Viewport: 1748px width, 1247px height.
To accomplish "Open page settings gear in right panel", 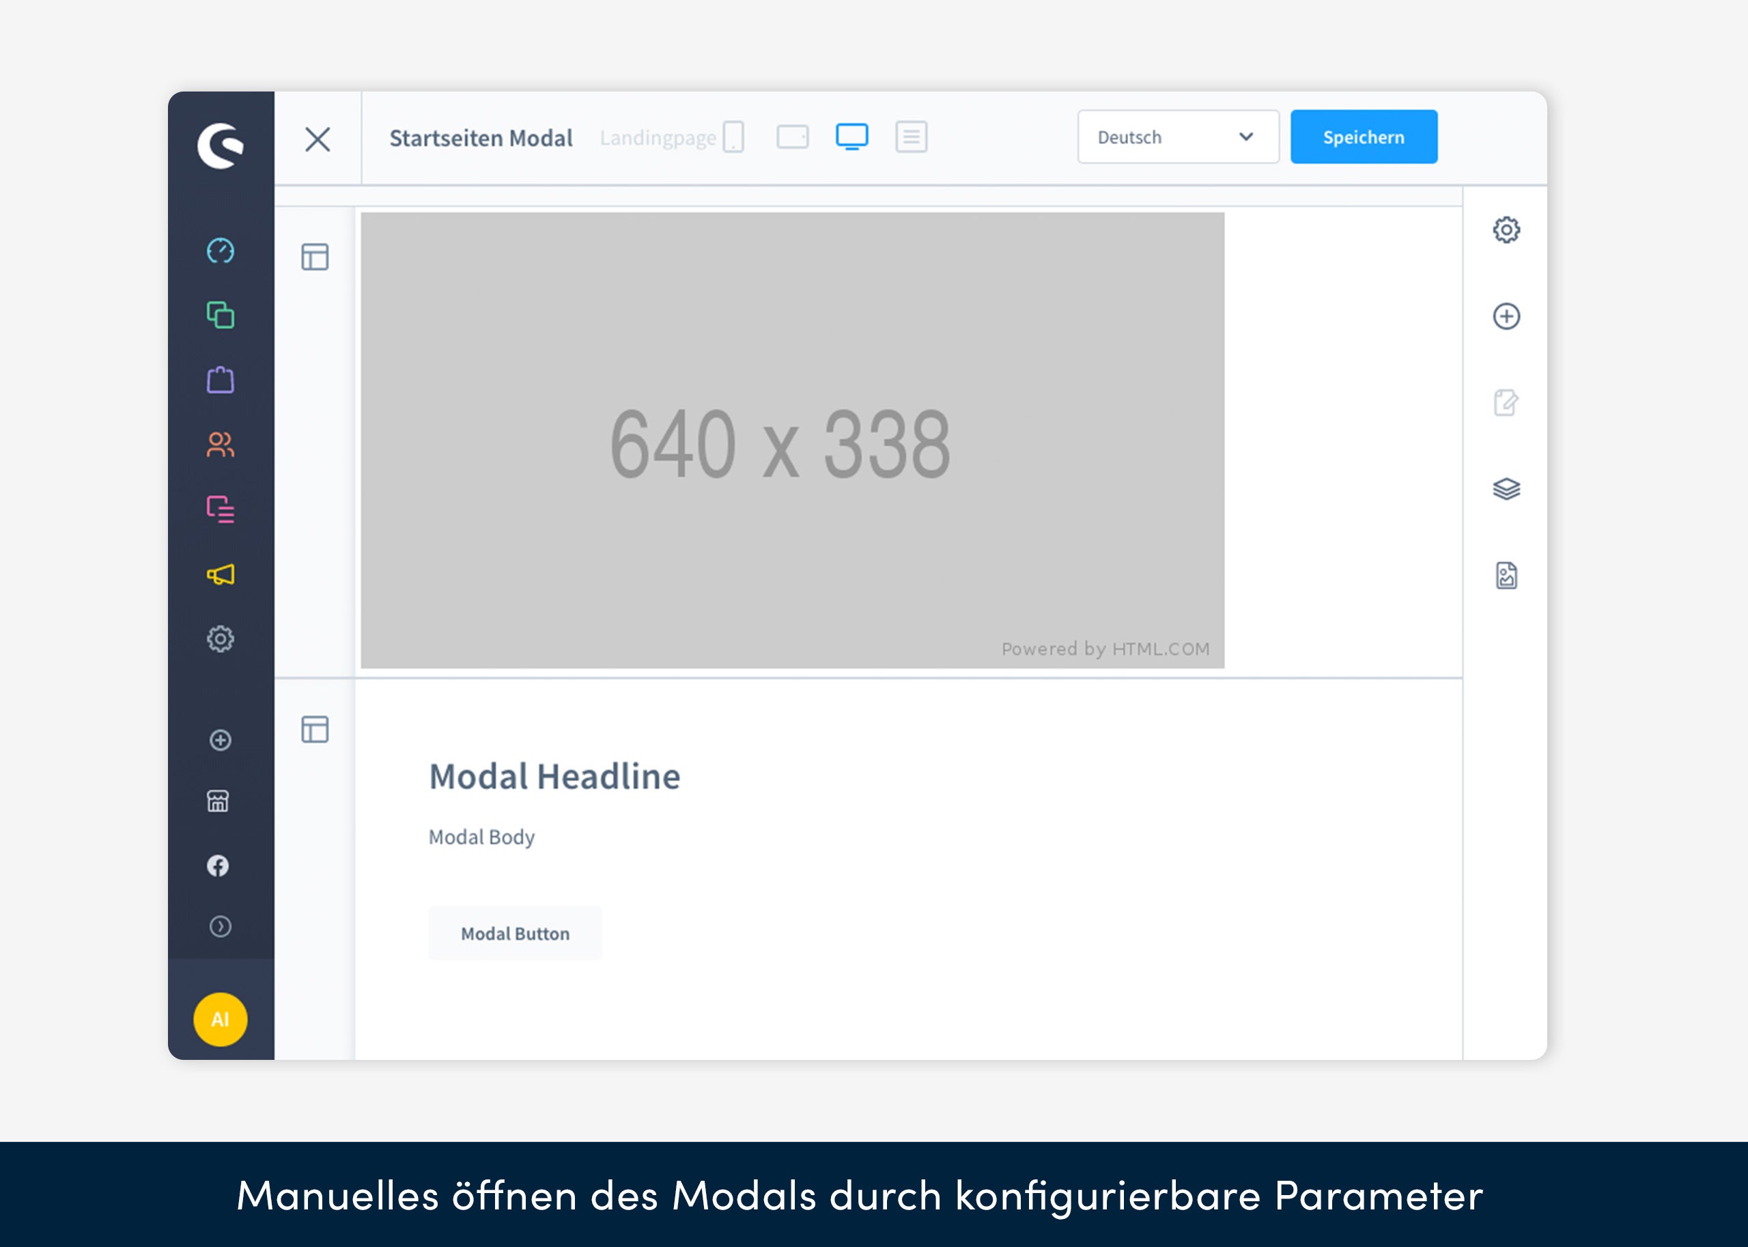I will (1506, 229).
